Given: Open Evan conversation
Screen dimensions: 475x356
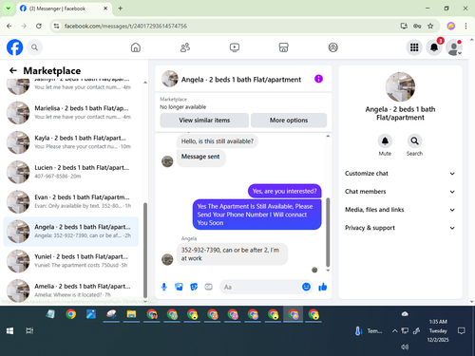Looking at the screenshot, I should [x=71, y=201].
